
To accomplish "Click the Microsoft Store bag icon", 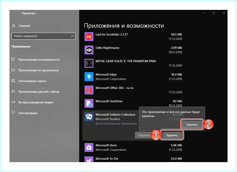I will (x=89, y=148).
